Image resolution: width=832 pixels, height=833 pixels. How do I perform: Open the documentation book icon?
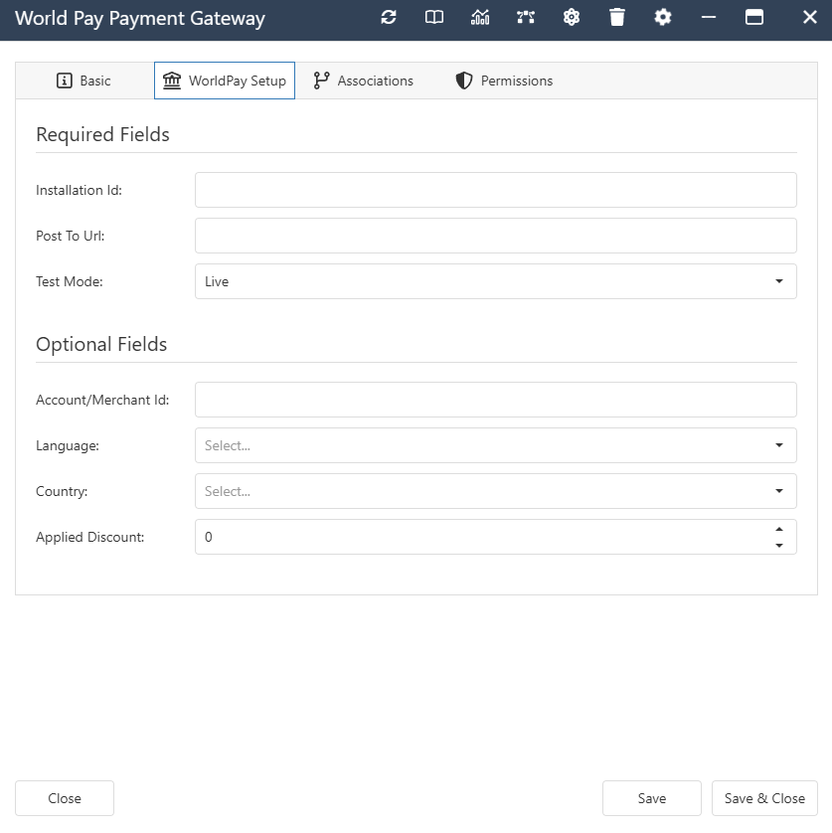(x=433, y=17)
